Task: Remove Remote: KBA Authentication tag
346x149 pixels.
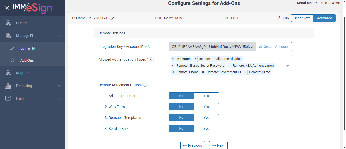Action: tap(229, 66)
